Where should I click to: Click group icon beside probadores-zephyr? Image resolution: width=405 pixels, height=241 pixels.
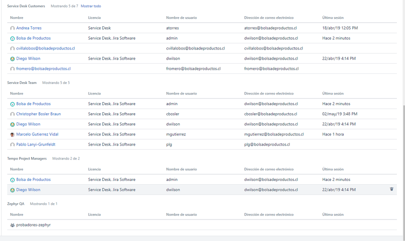pyautogui.click(x=13, y=225)
